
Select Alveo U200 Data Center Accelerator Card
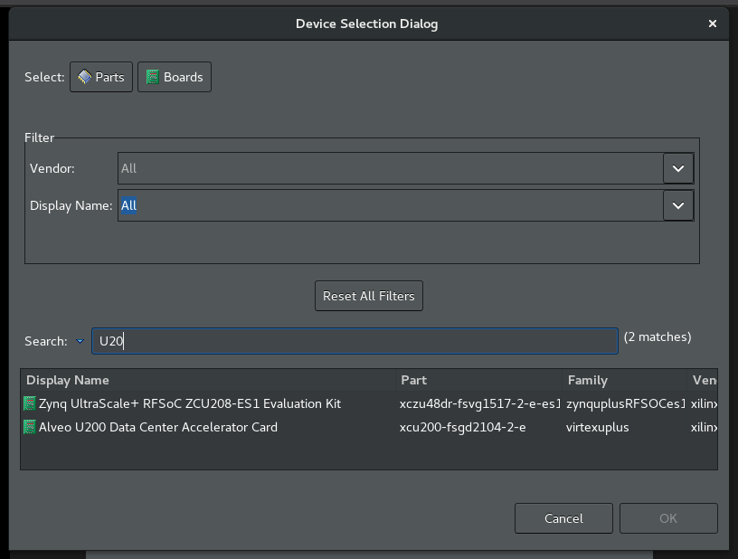(x=158, y=427)
